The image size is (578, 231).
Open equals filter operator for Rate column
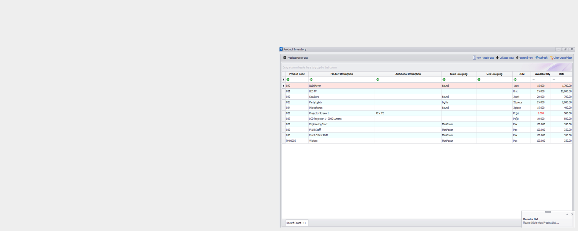554,80
